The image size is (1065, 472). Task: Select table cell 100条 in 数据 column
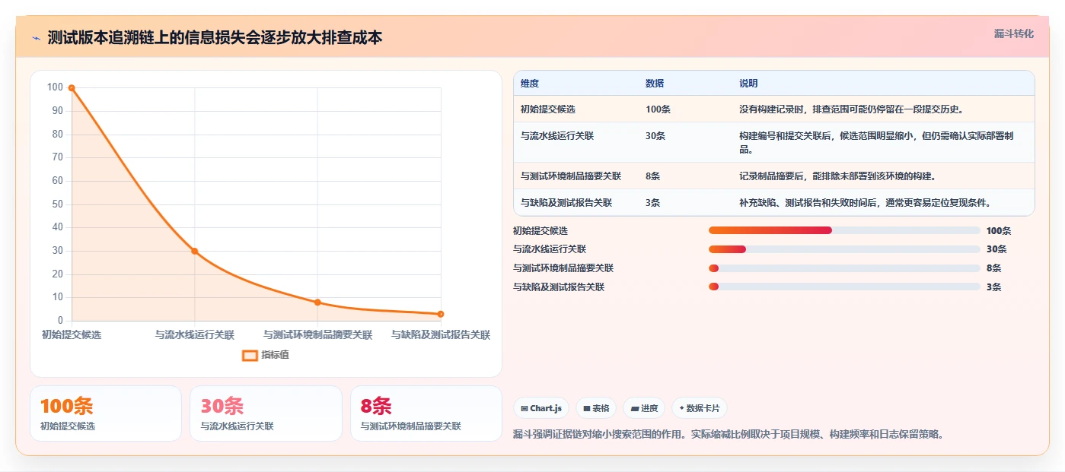point(658,109)
